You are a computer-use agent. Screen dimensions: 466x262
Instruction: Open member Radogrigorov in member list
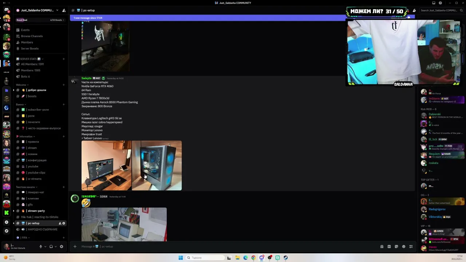[x=437, y=209]
